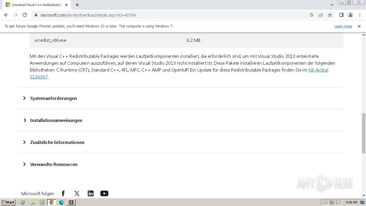Open Microsoft Facebook page icon
366x206 pixels.
click(63, 193)
